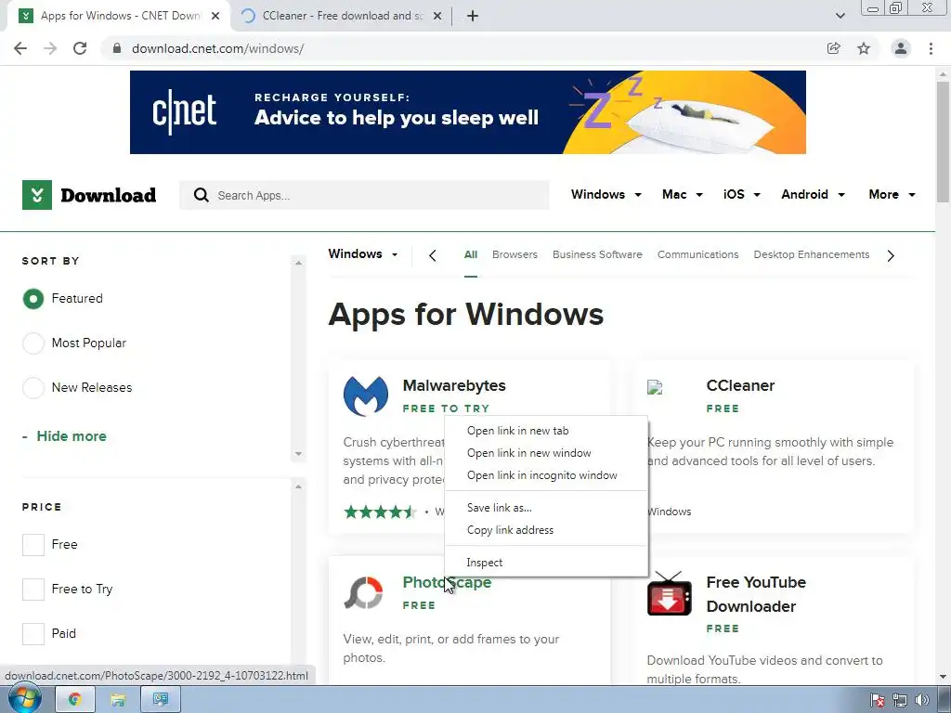Check the Paid price filter
Image resolution: width=951 pixels, height=713 pixels.
tap(33, 633)
